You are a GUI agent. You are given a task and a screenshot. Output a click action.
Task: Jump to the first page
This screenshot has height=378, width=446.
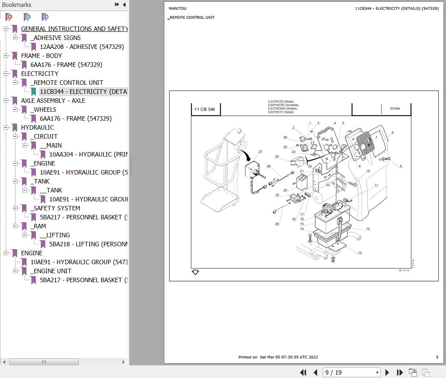click(303, 372)
